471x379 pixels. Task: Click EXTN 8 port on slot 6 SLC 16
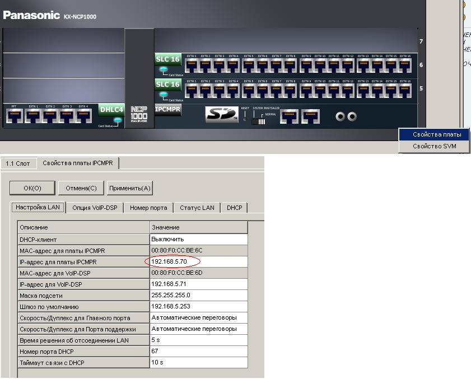coord(290,65)
